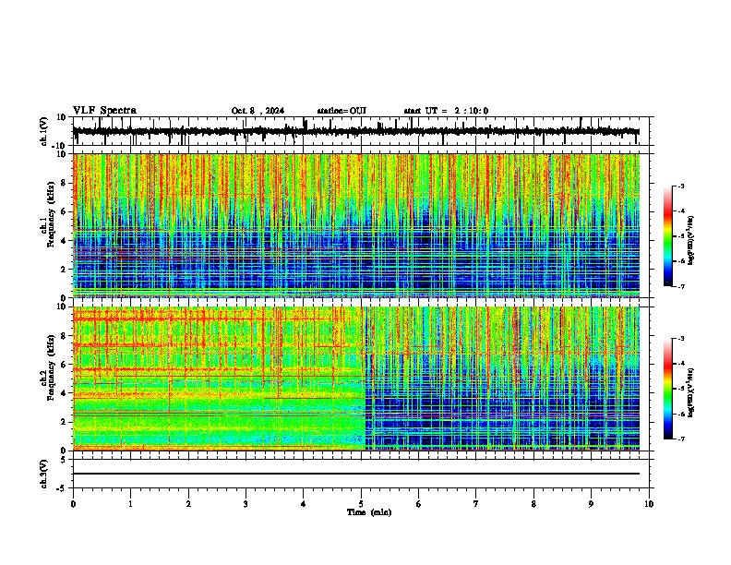Click time axis tick label 8
731x565 pixels.
tap(533, 504)
